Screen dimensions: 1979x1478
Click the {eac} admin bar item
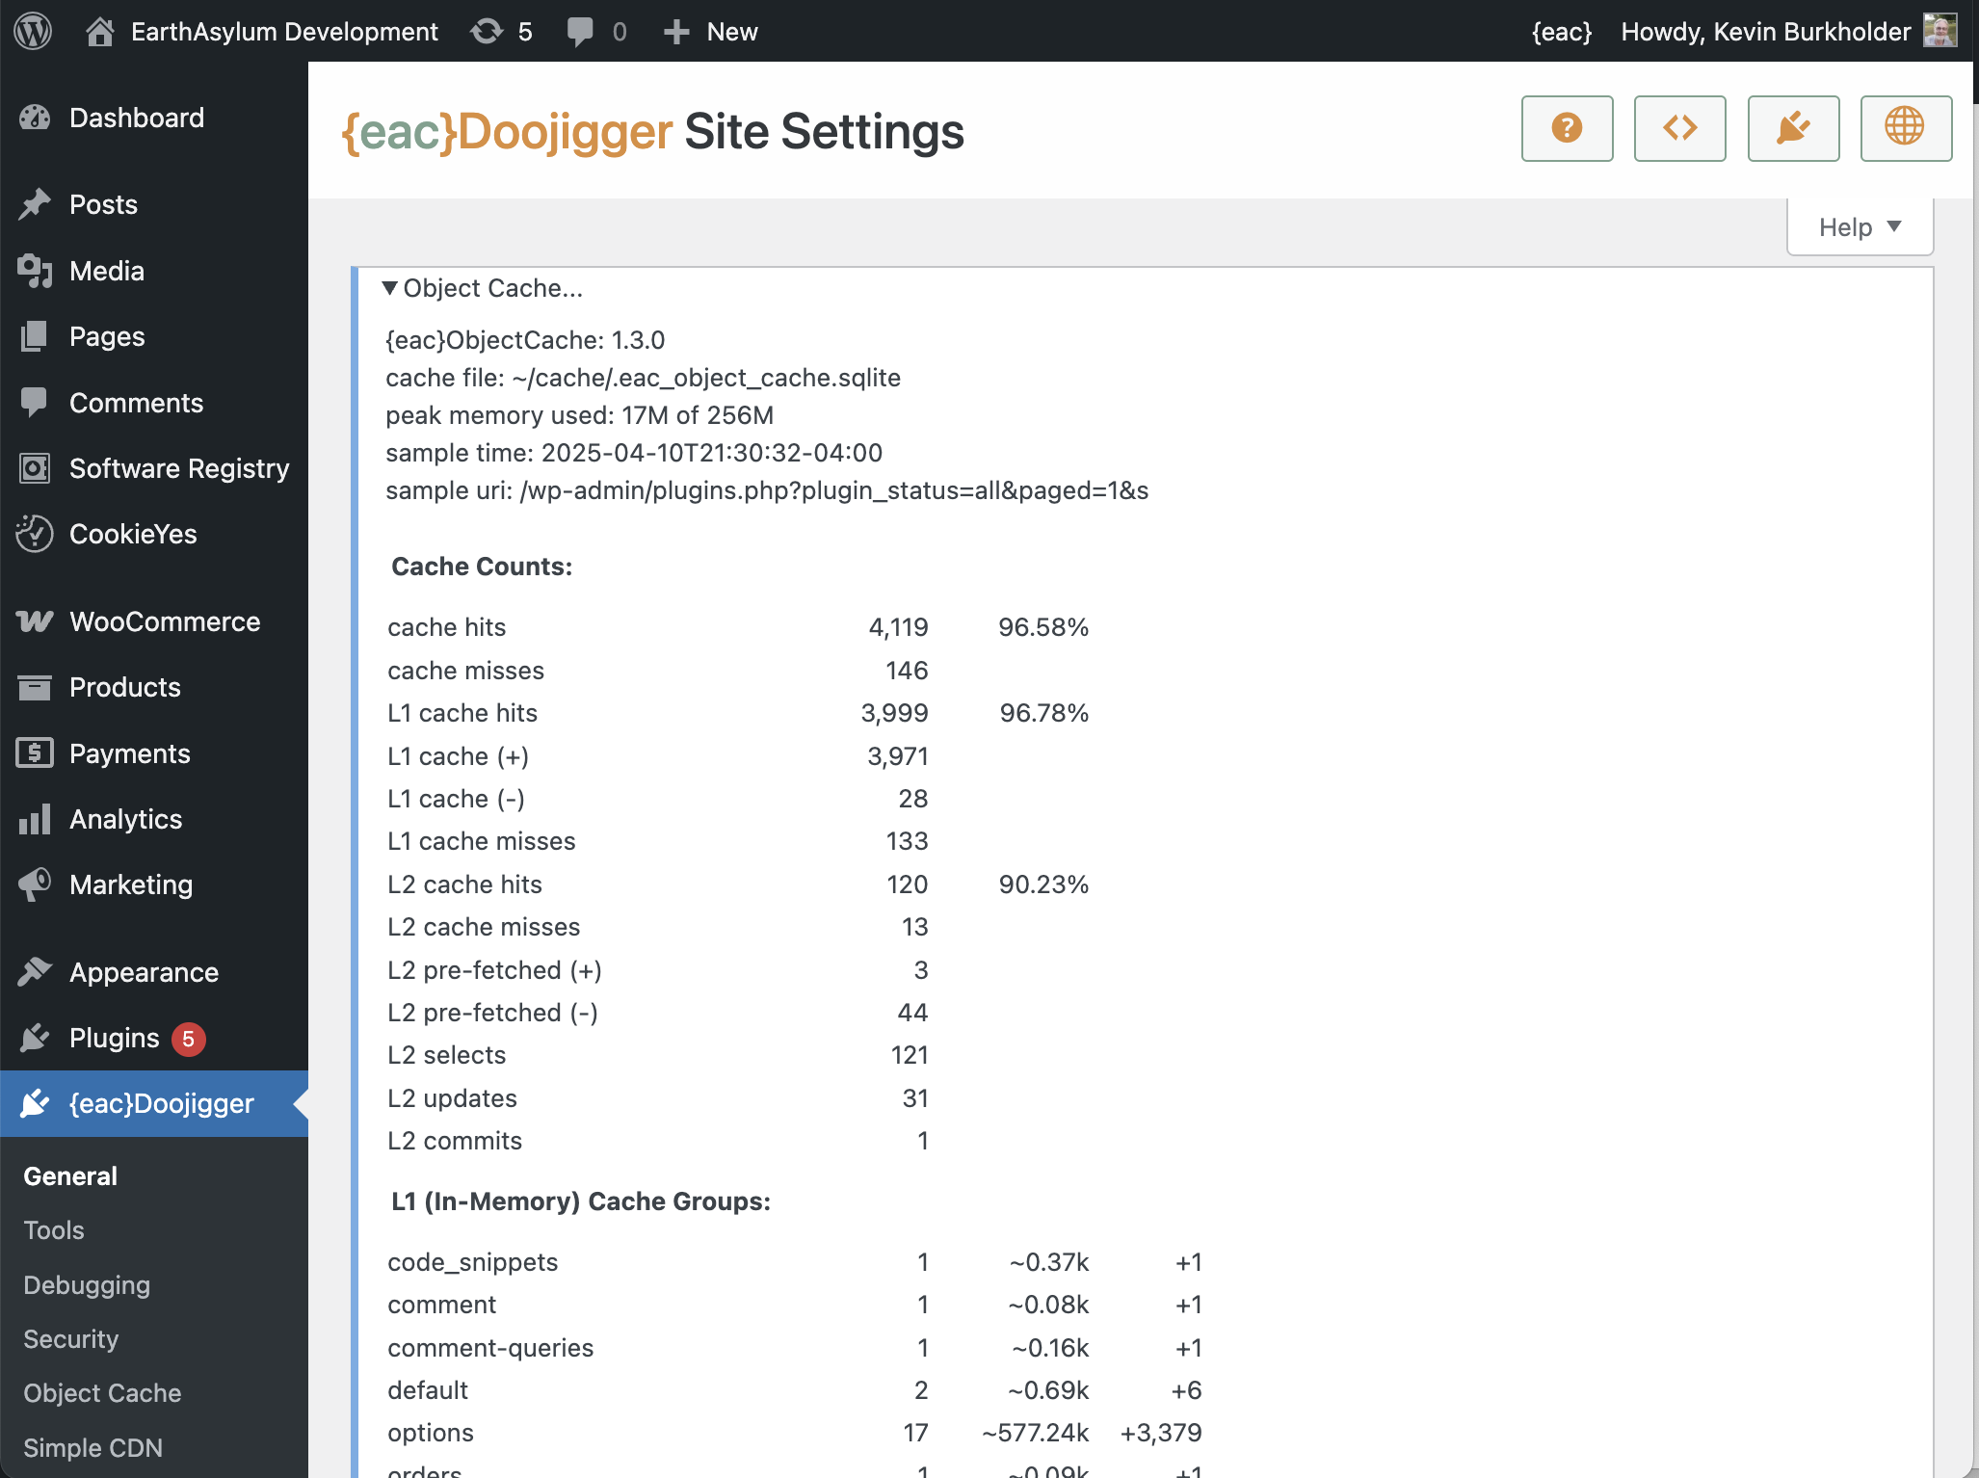tap(1561, 31)
